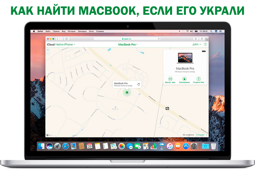The height and width of the screenshot is (169, 255).
Task: Open the Apple menu in the menu bar
Action: 34,31
